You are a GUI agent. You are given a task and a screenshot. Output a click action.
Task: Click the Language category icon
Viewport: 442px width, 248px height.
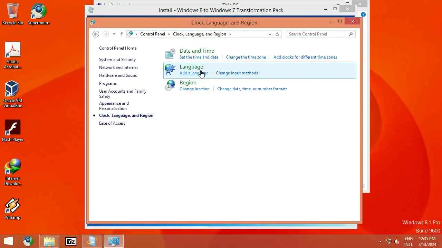170,70
